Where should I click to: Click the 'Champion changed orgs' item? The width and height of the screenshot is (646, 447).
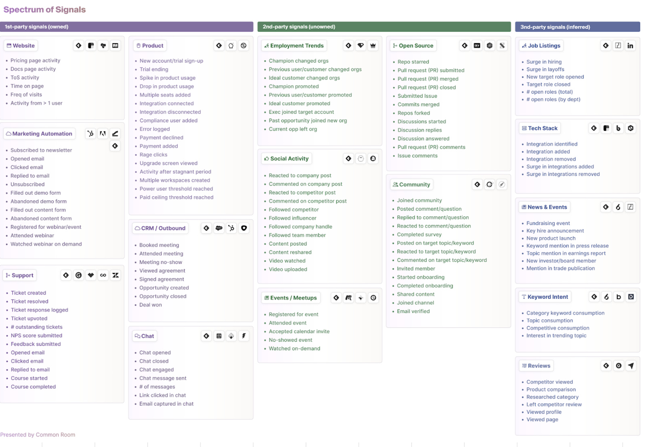tap(299, 61)
